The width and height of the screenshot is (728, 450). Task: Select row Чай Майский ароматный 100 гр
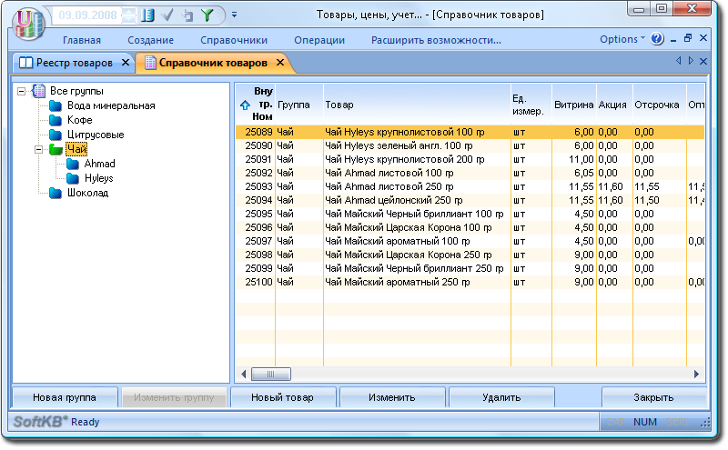pos(470,241)
